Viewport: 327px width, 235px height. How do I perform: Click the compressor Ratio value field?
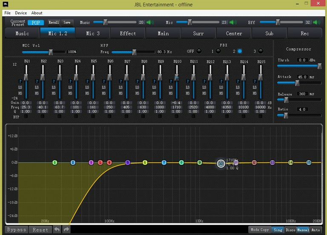pyautogui.click(x=303, y=109)
